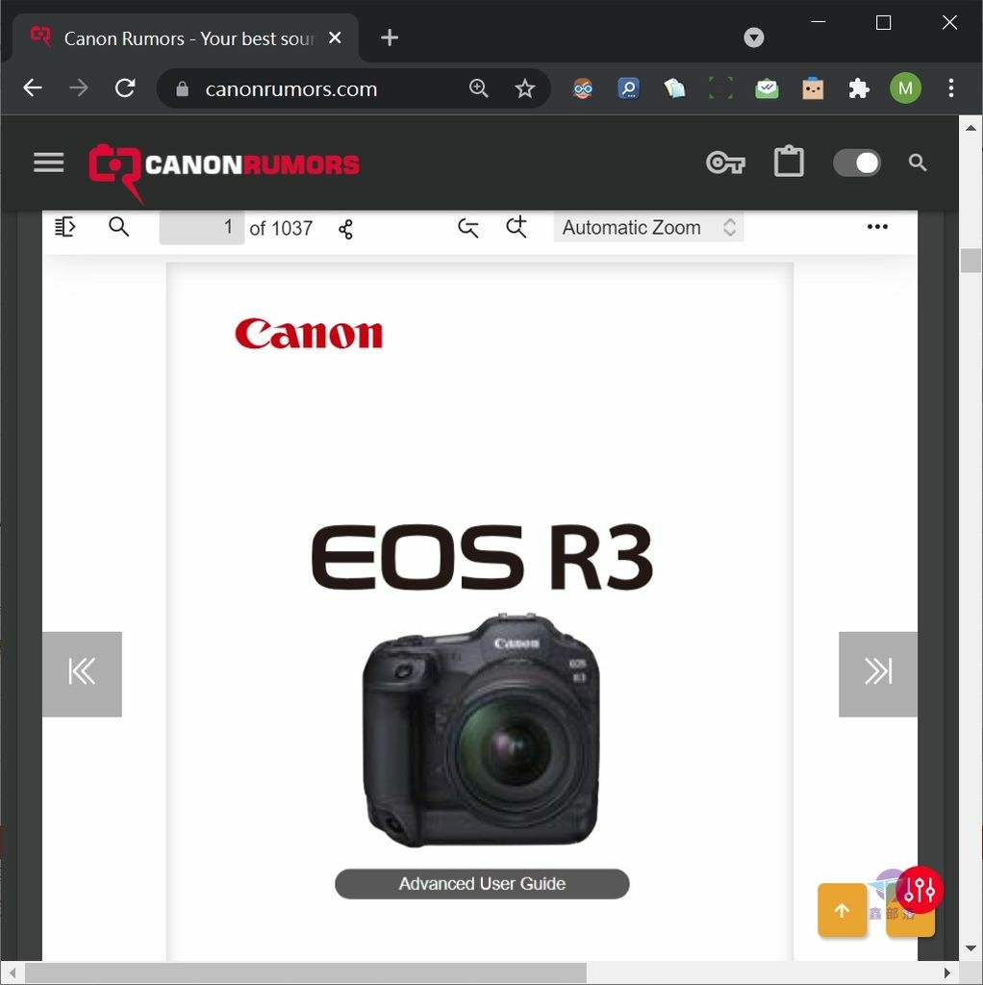Screen dimensions: 983x985
Task: View site security lock info
Action: 182,89
